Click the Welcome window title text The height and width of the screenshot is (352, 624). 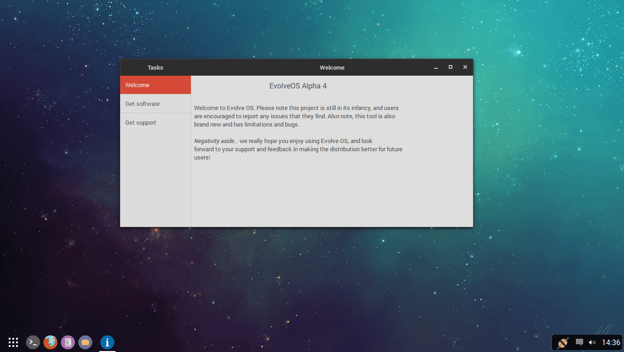tap(332, 67)
